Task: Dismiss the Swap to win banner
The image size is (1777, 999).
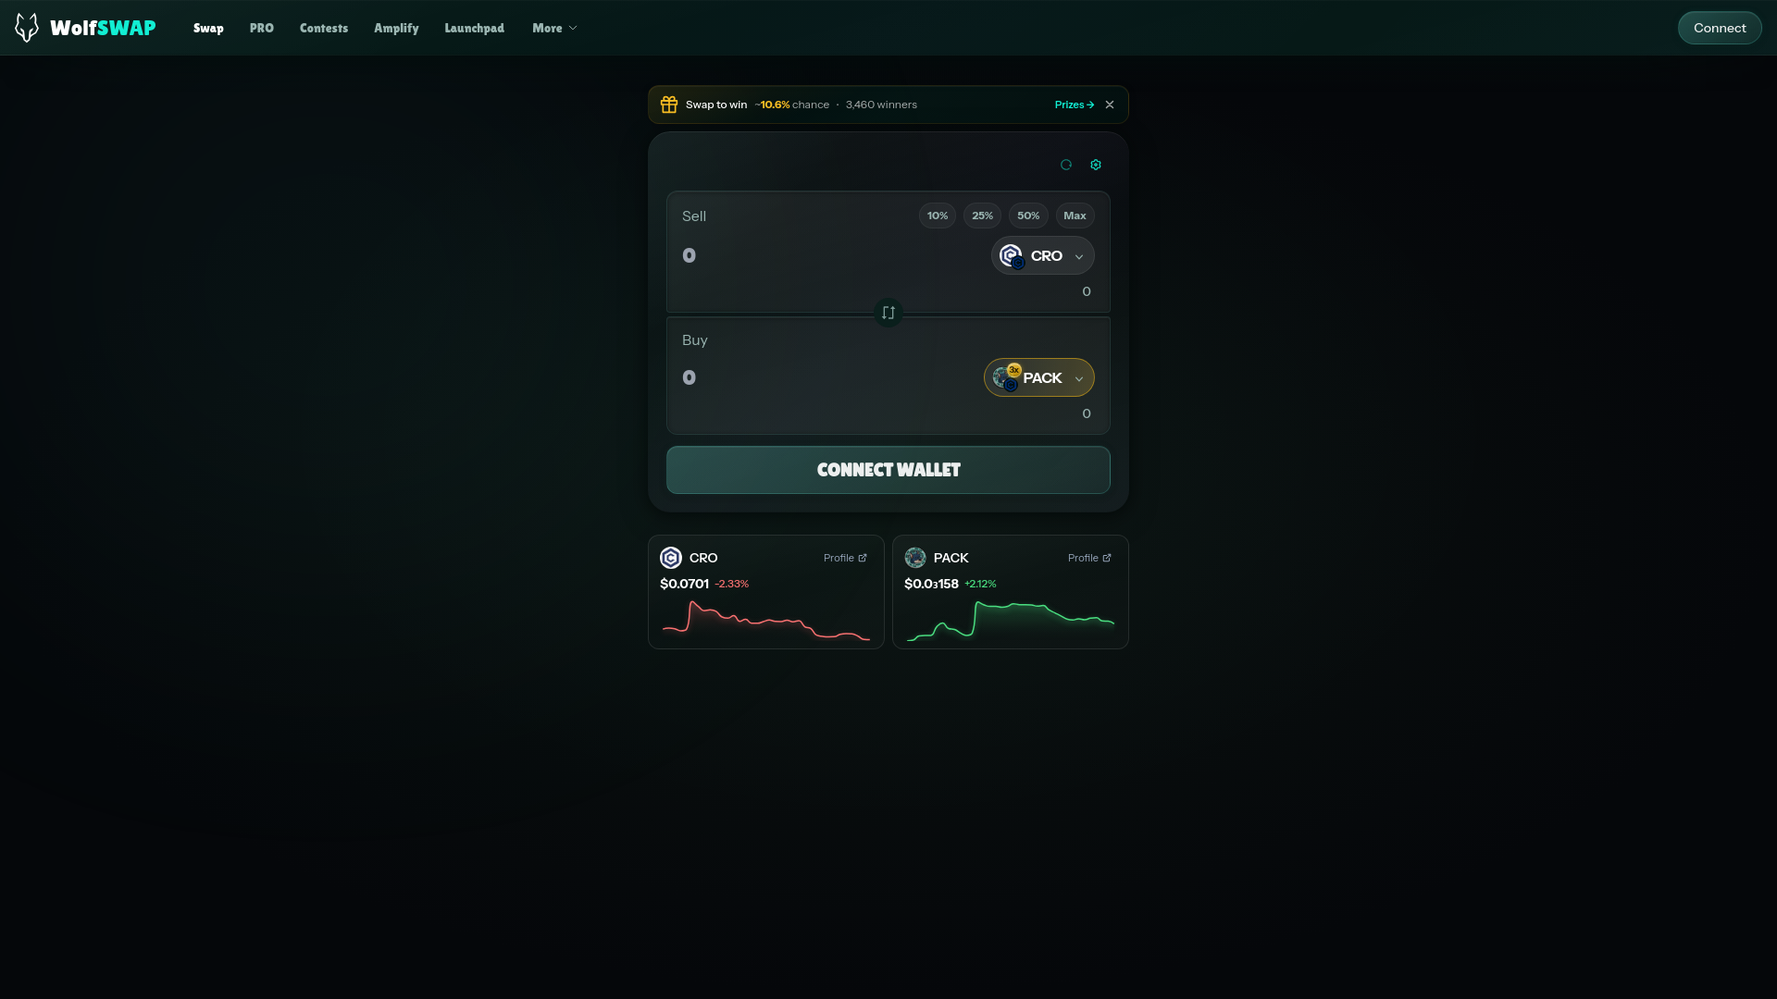Action: (1110, 105)
